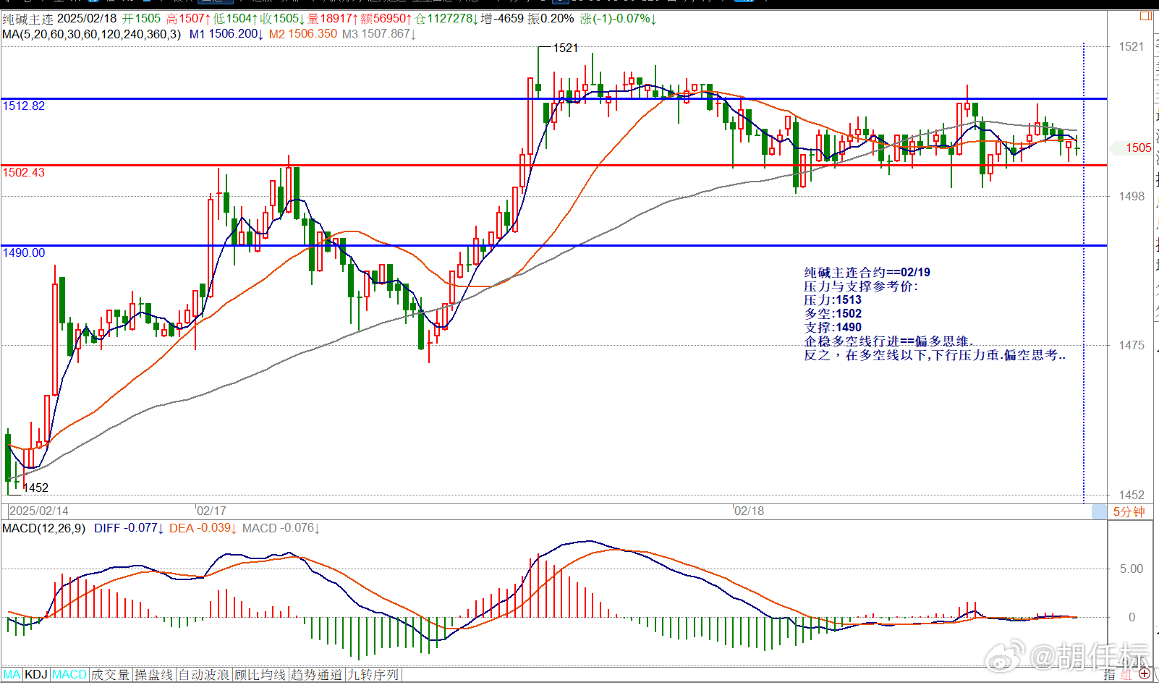Image resolution: width=1159 pixels, height=685 pixels.
Task: Select the MA indicator tab
Action: point(12,675)
